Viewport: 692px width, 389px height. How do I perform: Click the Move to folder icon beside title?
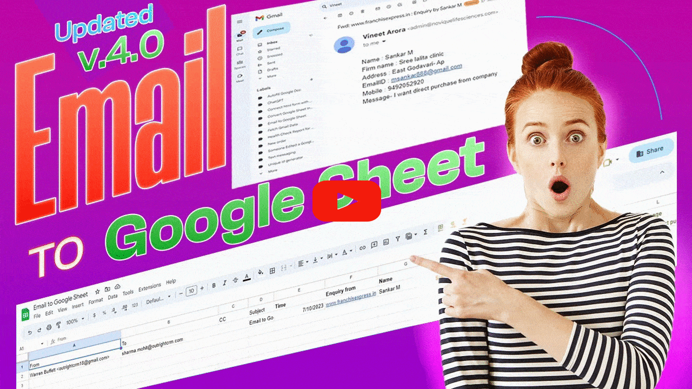pyautogui.click(x=108, y=289)
